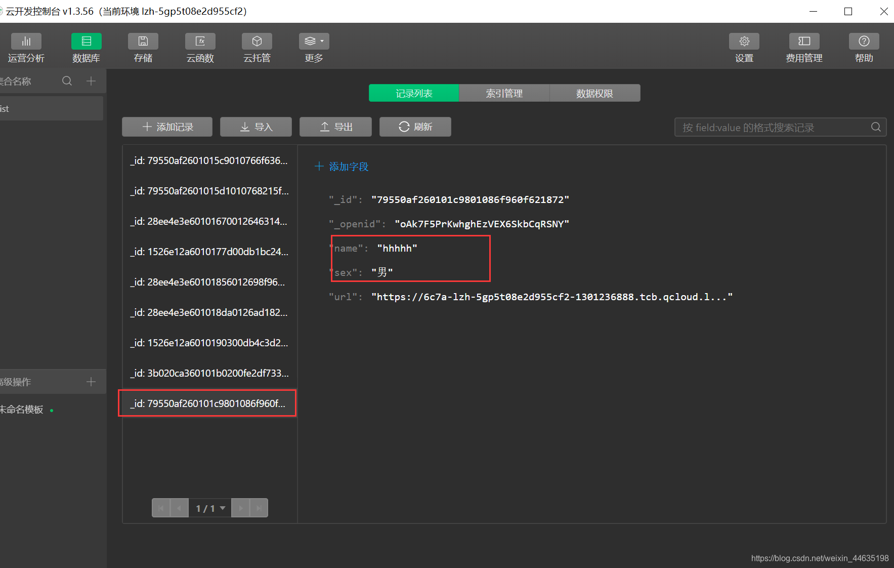Go to last page of records
Image resolution: width=894 pixels, height=568 pixels.
[259, 508]
